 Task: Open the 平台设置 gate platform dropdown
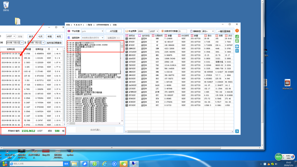[x=92, y=31]
